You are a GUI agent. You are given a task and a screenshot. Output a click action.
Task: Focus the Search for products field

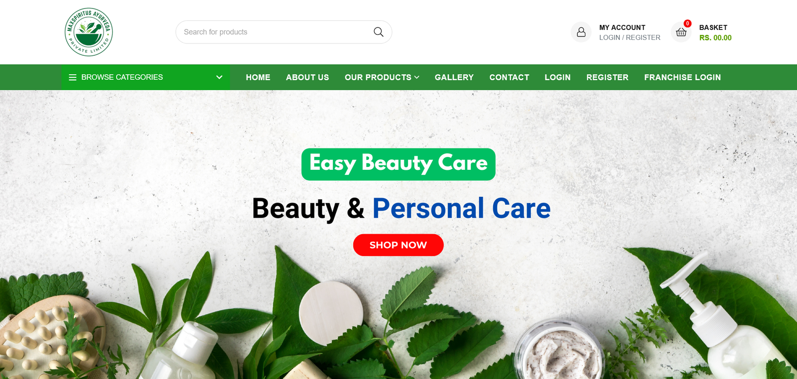[x=274, y=32]
